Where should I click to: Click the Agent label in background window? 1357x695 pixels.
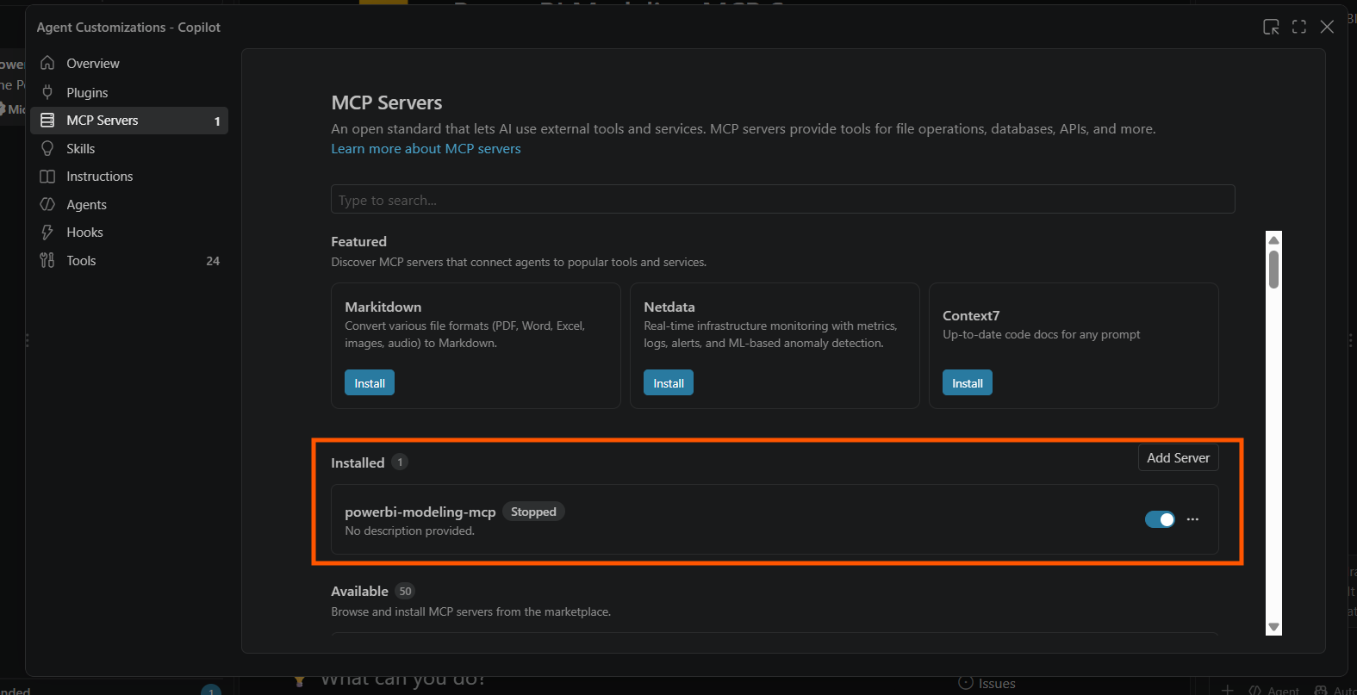pyautogui.click(x=1283, y=690)
